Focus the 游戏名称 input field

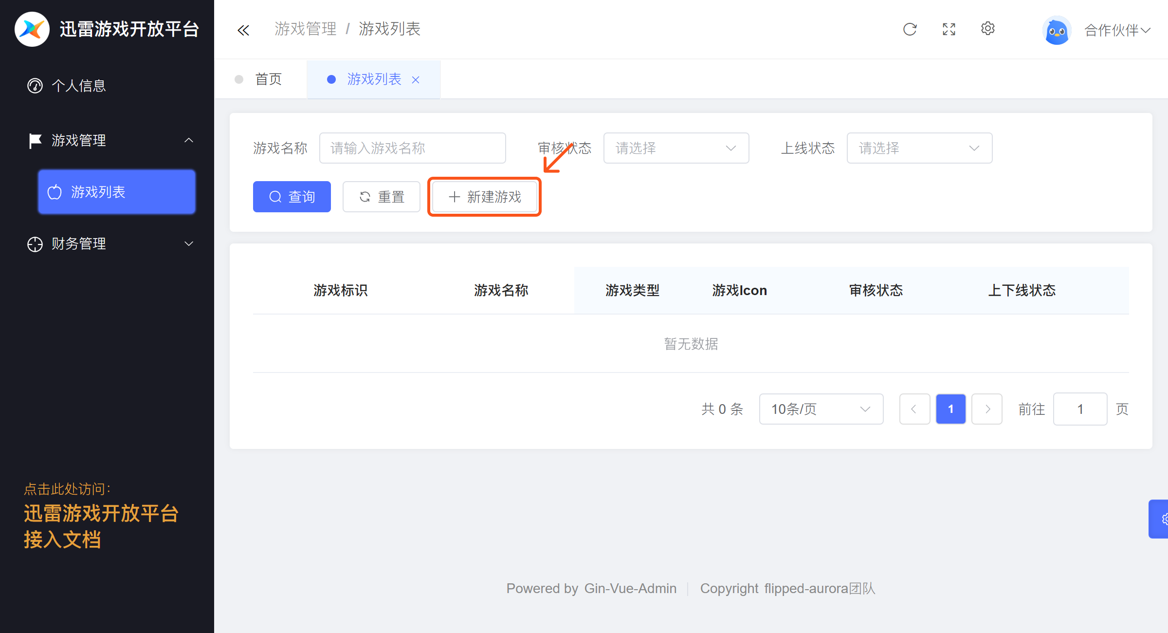(413, 148)
